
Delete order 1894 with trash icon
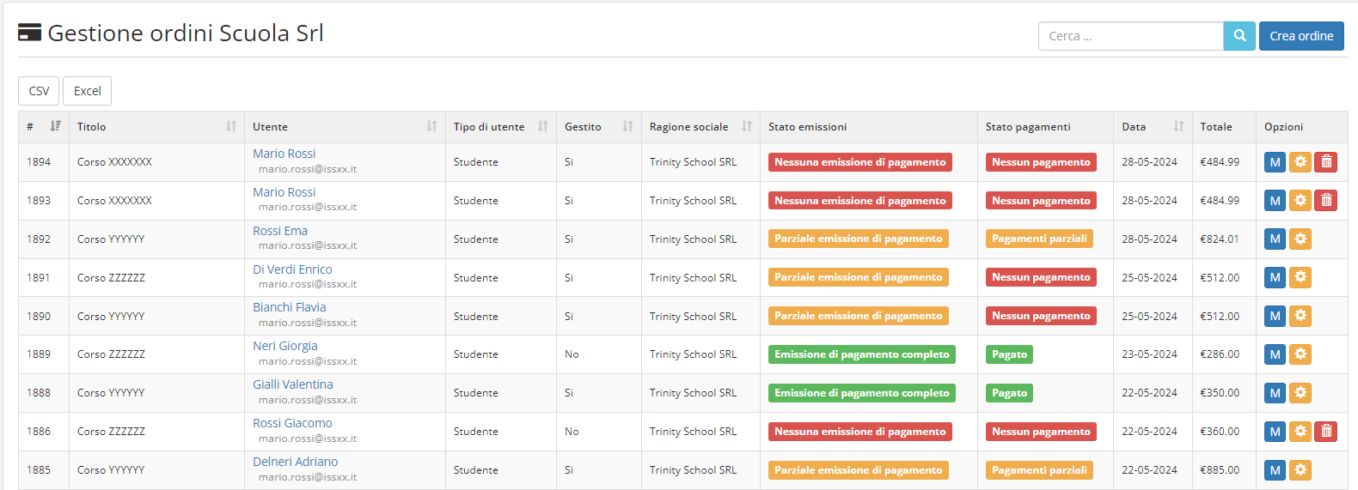[1326, 162]
